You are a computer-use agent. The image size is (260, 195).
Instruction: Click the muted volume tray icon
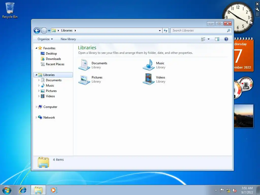coord(234,190)
